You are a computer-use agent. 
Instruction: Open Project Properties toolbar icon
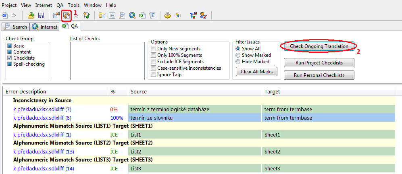pos(56,16)
